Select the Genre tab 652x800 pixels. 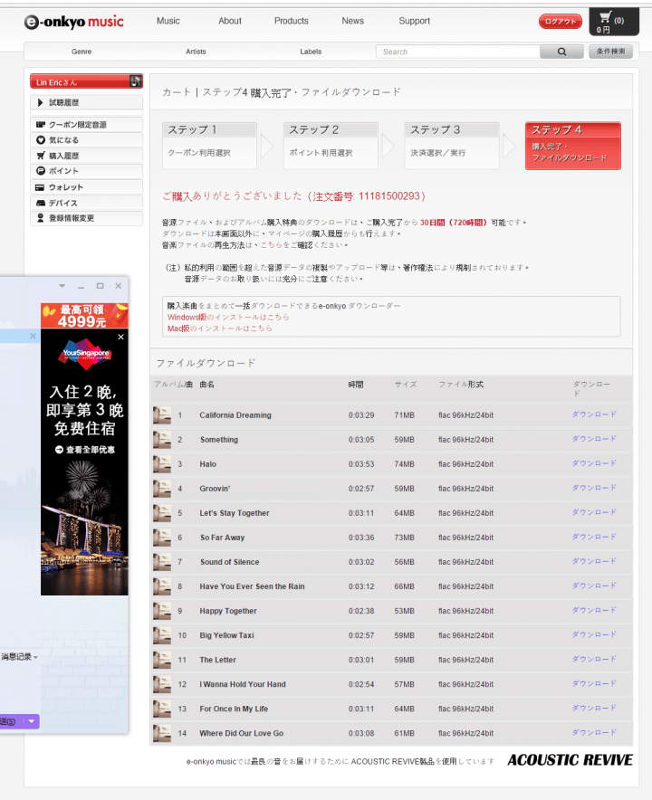click(x=81, y=52)
